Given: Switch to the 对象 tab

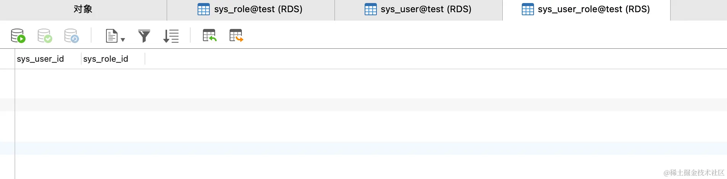Looking at the screenshot, I should pyautogui.click(x=83, y=10).
